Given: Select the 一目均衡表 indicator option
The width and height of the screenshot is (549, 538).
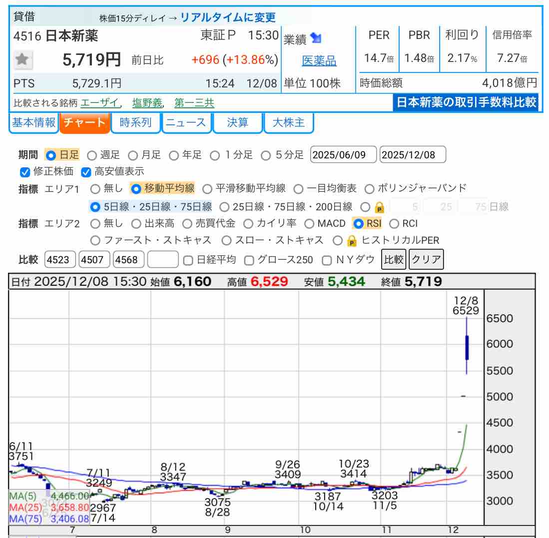Looking at the screenshot, I should pos(298,189).
